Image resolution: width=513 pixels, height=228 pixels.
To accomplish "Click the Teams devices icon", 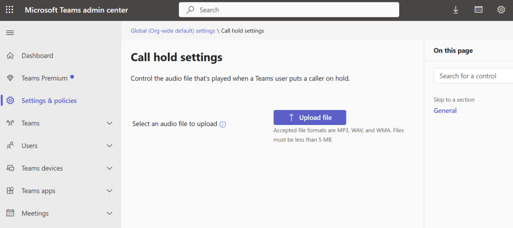I will tap(10, 168).
